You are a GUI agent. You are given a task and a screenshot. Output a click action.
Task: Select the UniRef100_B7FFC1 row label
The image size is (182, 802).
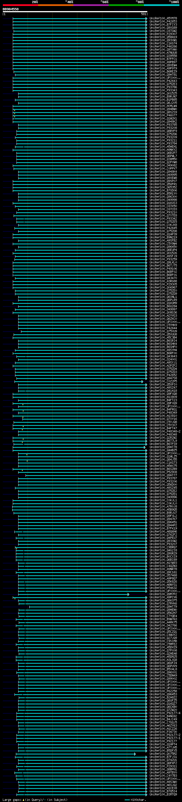coord(163,59)
